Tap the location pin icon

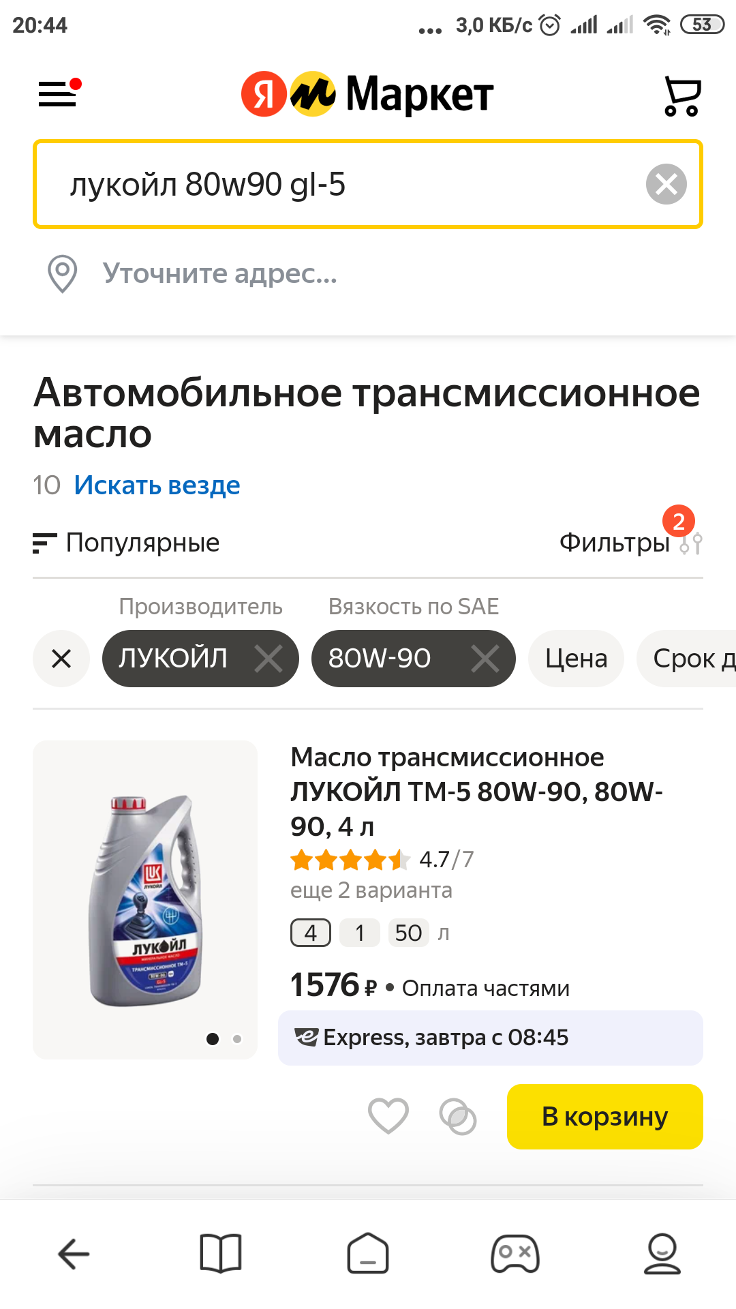tap(62, 273)
